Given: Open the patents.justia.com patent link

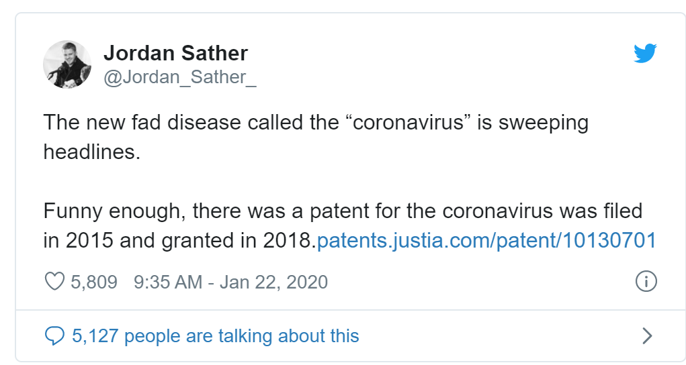Looking at the screenshot, I should pyautogui.click(x=485, y=241).
